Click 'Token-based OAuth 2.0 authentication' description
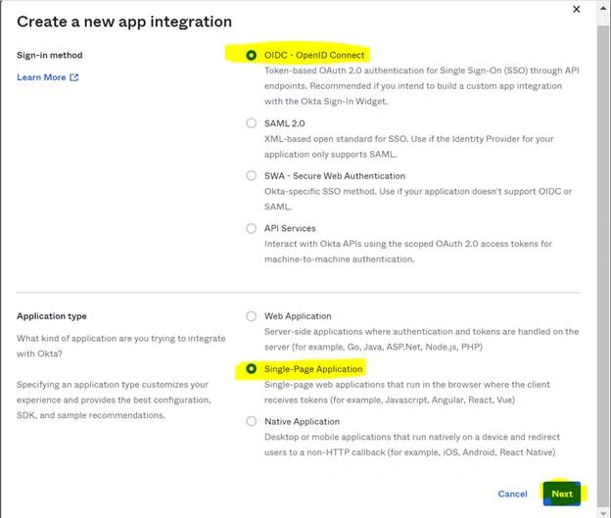 tap(422, 86)
